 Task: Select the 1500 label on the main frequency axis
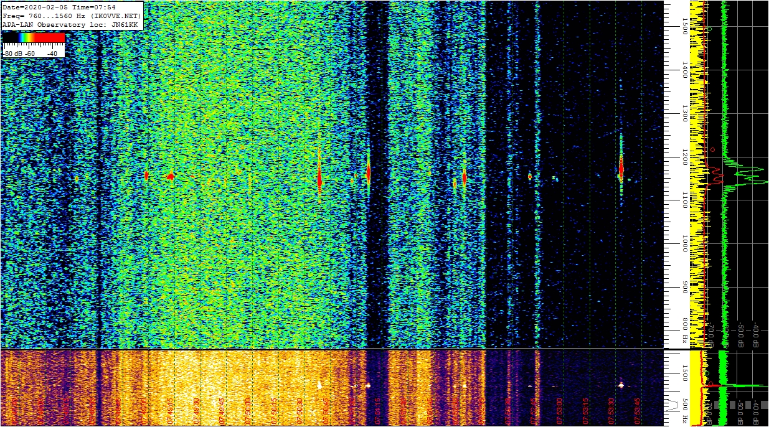pyautogui.click(x=684, y=26)
